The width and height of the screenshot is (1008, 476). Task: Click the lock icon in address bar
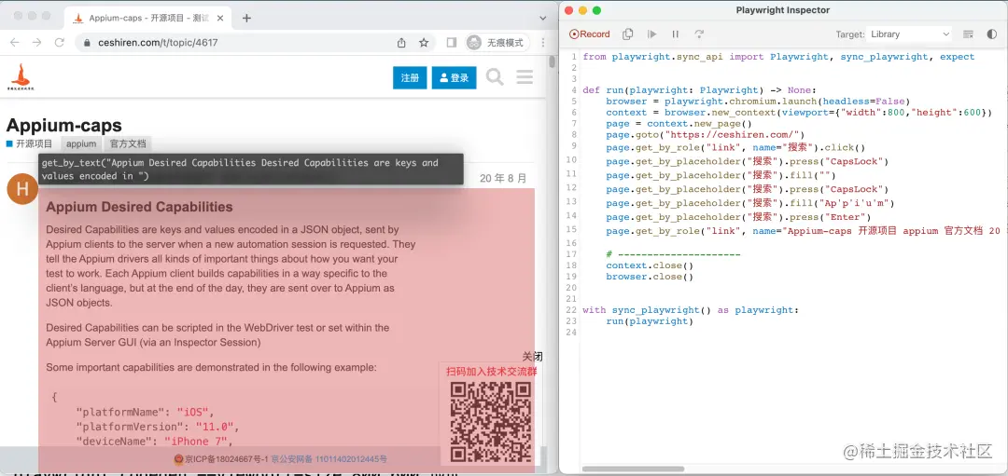pos(87,43)
